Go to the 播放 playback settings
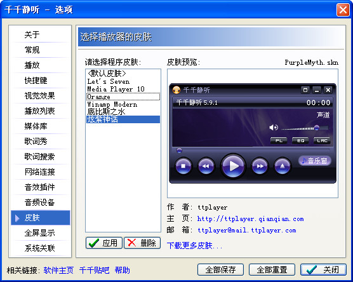353x282 pixels. point(41,65)
